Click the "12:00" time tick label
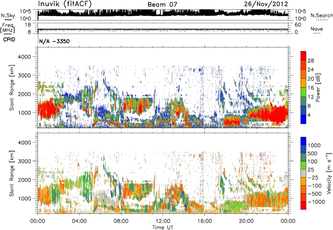This screenshot has height=230, width=333. [163, 221]
